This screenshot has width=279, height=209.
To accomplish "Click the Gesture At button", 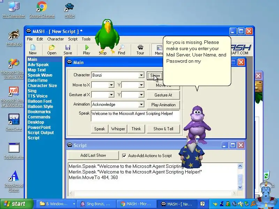I will click(x=163, y=95).
